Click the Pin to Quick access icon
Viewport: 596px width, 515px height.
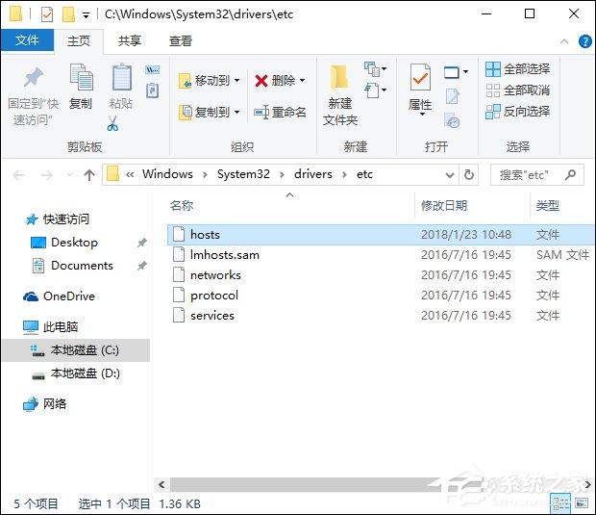[x=34, y=78]
